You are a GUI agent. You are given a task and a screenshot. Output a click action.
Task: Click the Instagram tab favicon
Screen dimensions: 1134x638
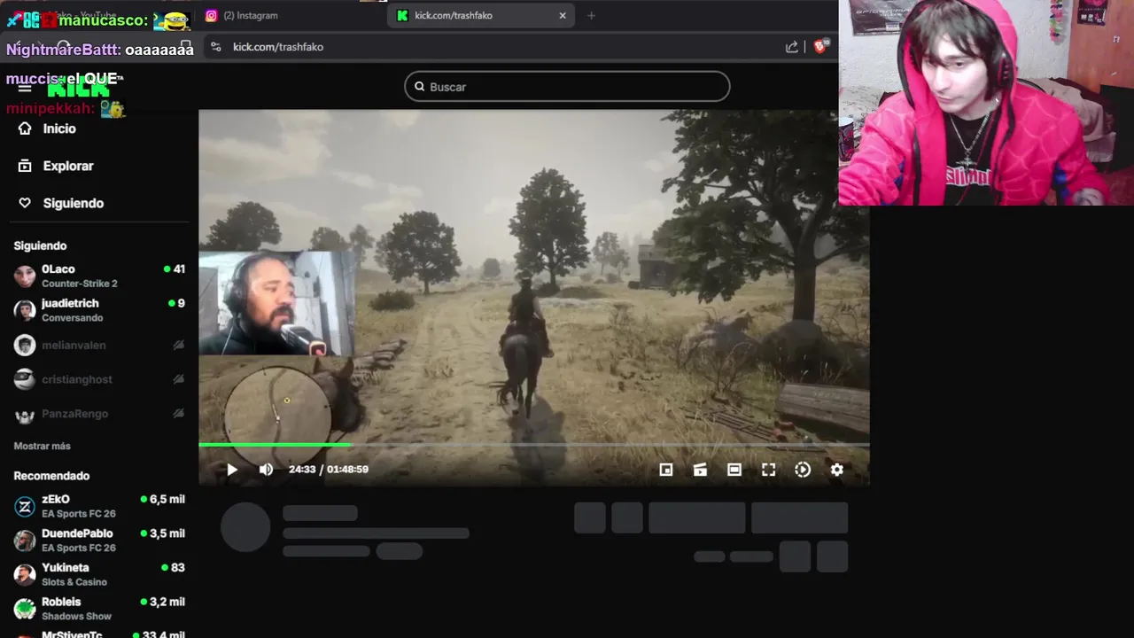click(211, 15)
